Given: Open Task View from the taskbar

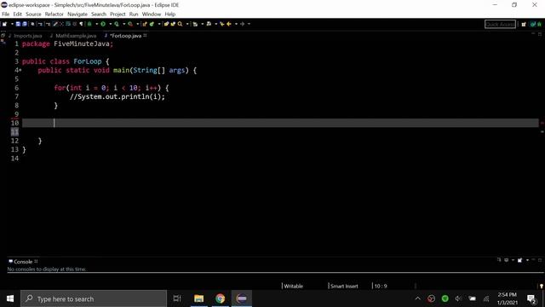Looking at the screenshot, I should coord(177,298).
